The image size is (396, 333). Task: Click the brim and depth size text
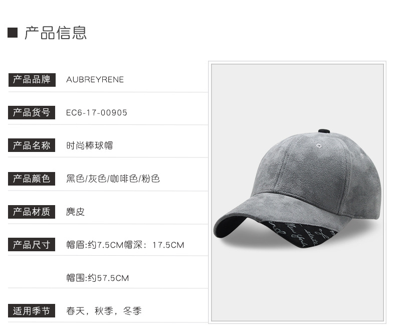(125, 245)
